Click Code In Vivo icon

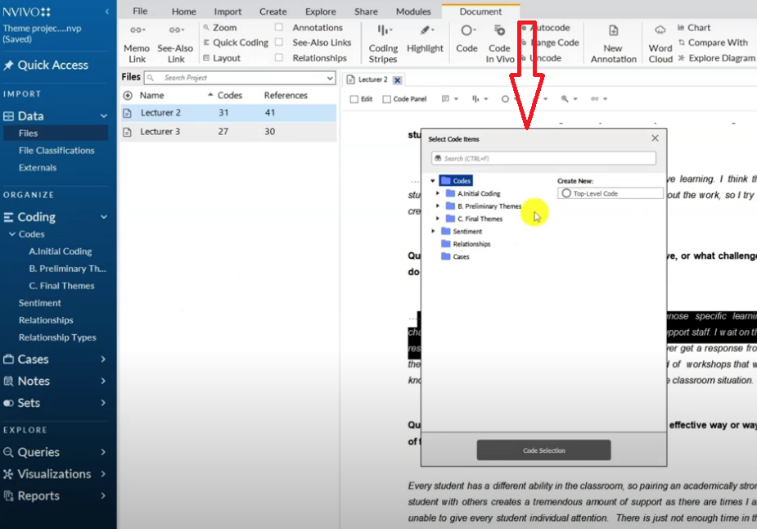500,44
